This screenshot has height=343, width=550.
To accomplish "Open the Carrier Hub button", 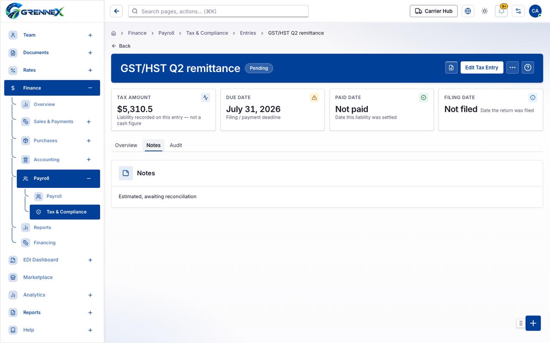I will coord(434,11).
